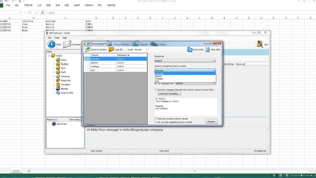Click the preview message scrollbar down arrow

tap(268, 147)
